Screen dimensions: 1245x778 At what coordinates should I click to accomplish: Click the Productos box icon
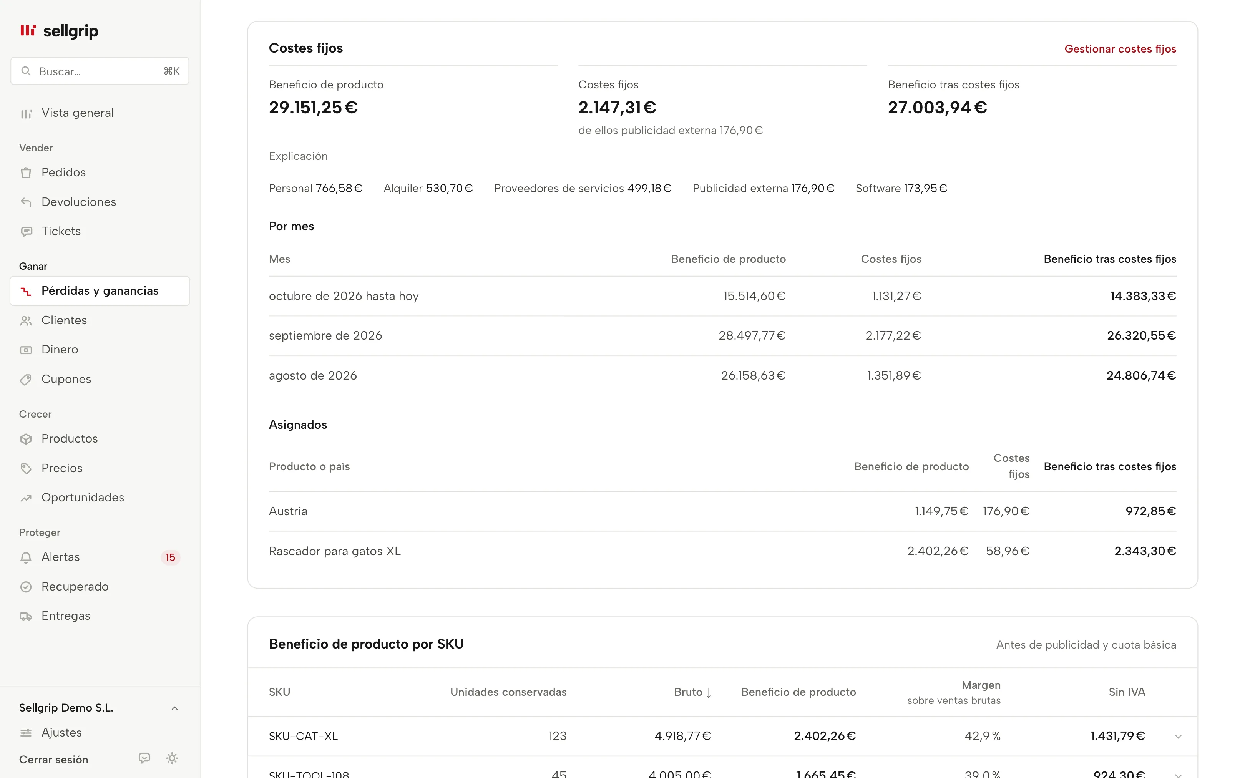(x=26, y=439)
